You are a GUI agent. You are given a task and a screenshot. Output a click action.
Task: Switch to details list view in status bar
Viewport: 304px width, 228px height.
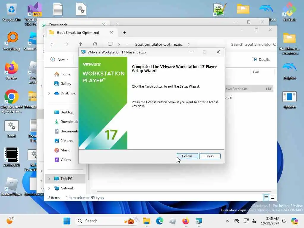[x=266, y=197]
